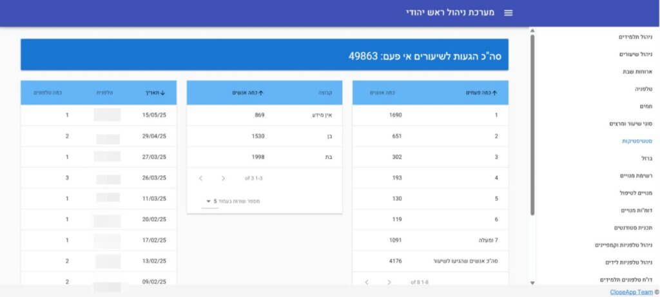This screenshot has width=660, height=297.
Task: Open דוח"ות מנויים in the sidebar
Action: coord(636,210)
